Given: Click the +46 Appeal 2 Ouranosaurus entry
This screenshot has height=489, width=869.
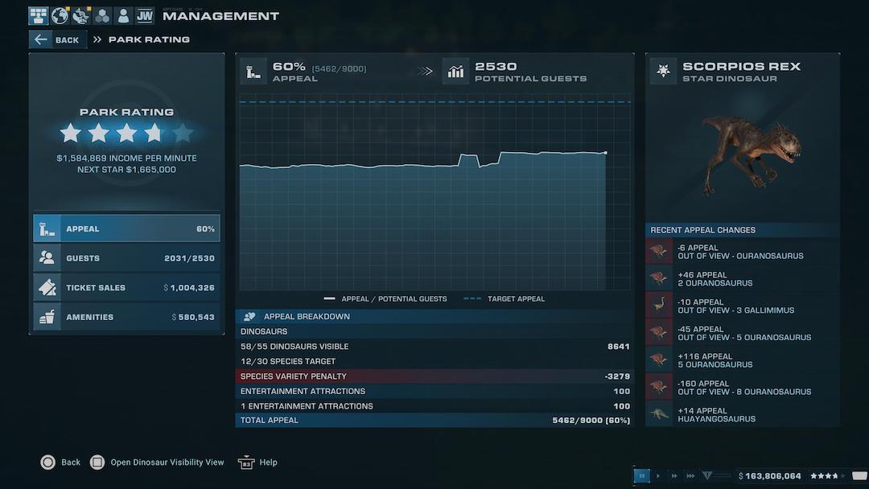Looking at the screenshot, I should 742,278.
